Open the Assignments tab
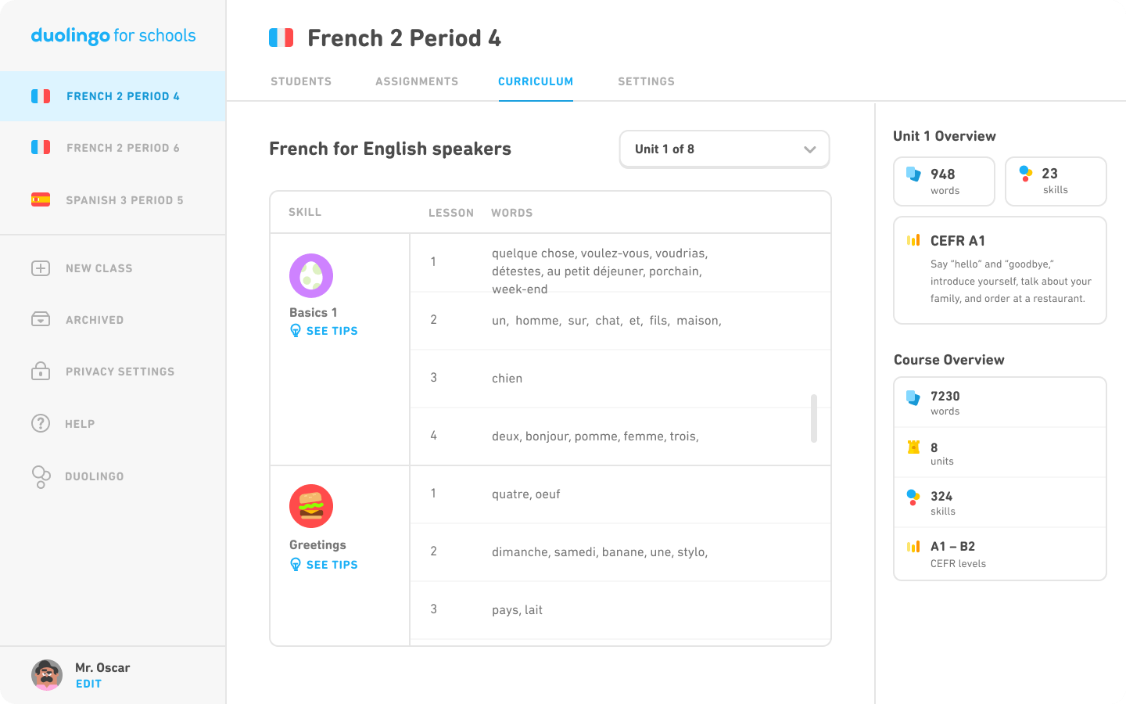Image resolution: width=1126 pixels, height=704 pixels. tap(417, 81)
